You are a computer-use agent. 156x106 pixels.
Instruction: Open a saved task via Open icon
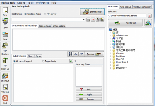pyautogui.click(x=5, y=20)
